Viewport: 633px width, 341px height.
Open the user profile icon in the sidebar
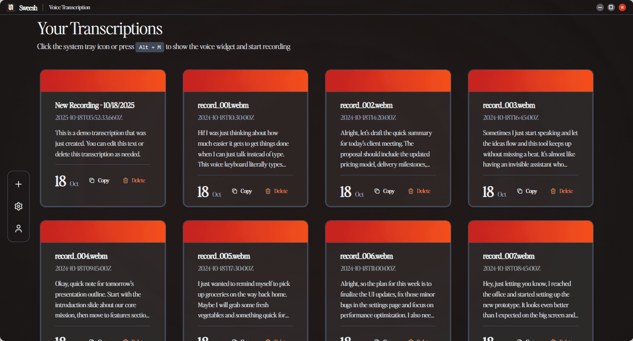pos(19,228)
